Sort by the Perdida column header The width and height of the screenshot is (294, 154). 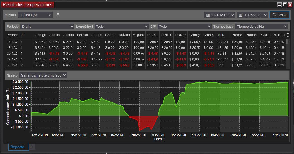click(82, 35)
